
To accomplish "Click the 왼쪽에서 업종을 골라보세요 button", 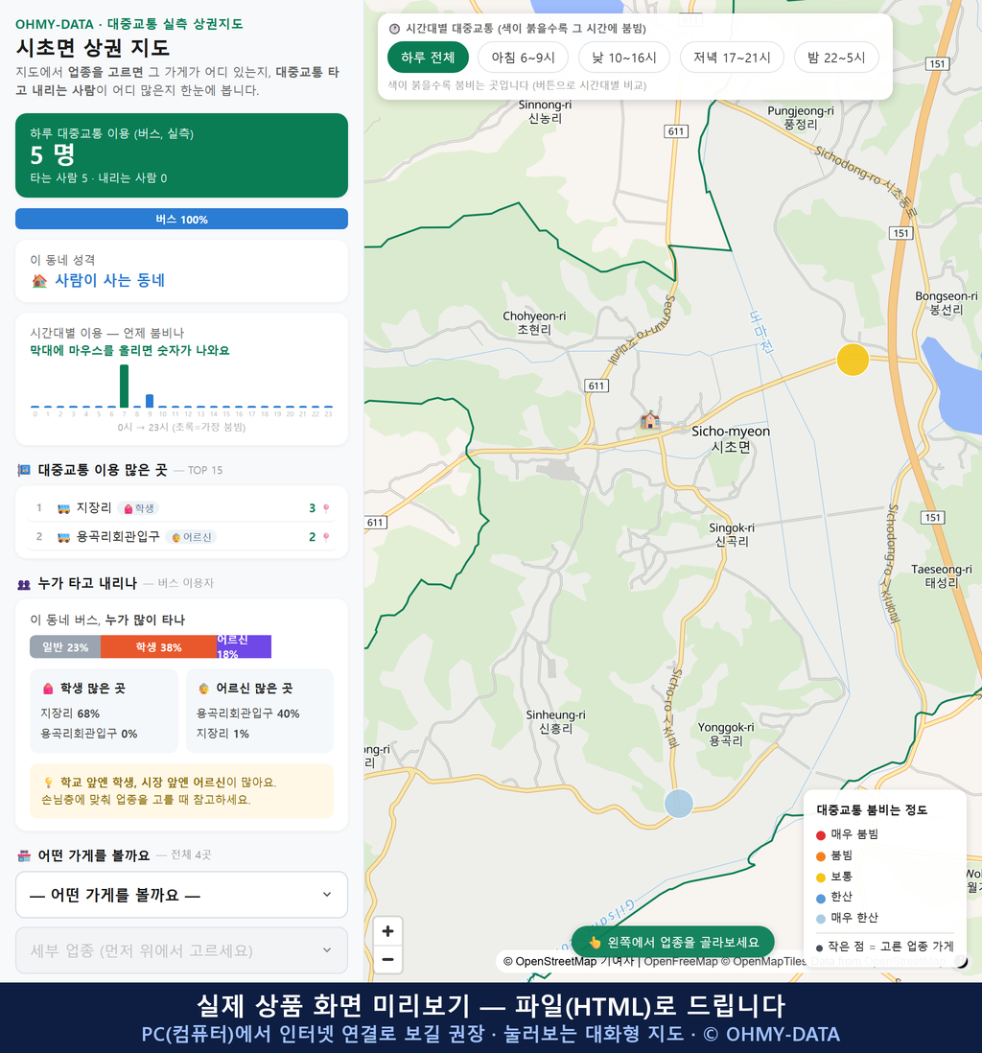I will click(673, 942).
